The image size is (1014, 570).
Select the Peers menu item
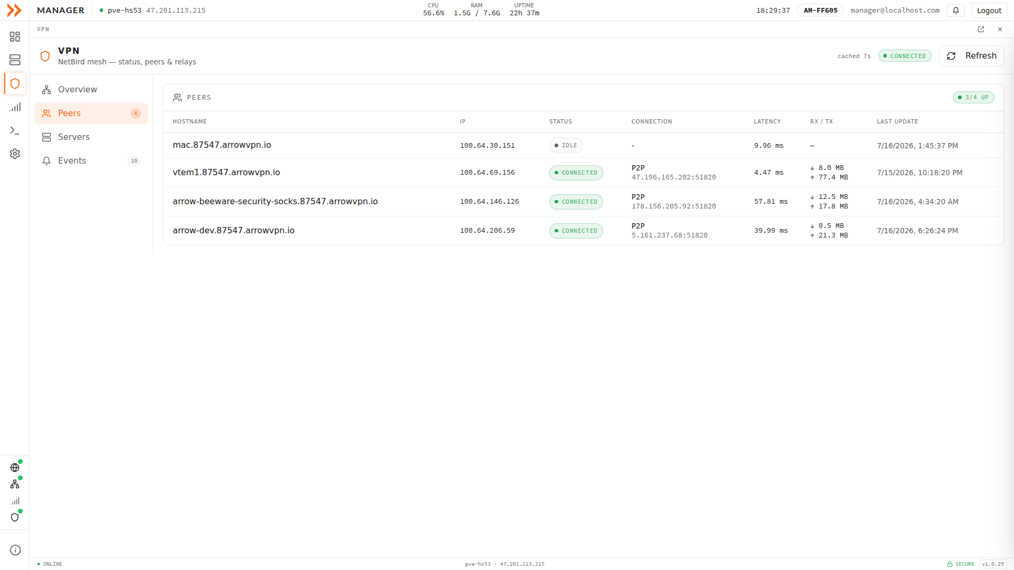(91, 113)
